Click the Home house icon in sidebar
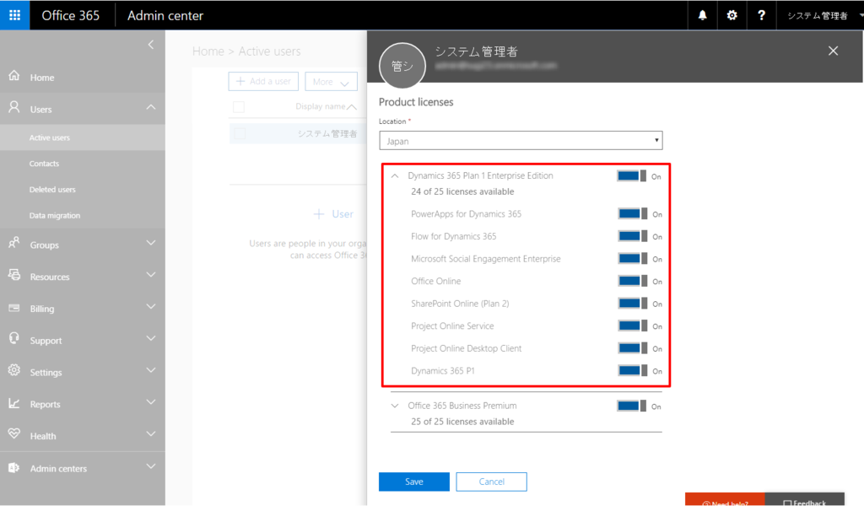Screen dimensions: 864x506 click(x=14, y=76)
